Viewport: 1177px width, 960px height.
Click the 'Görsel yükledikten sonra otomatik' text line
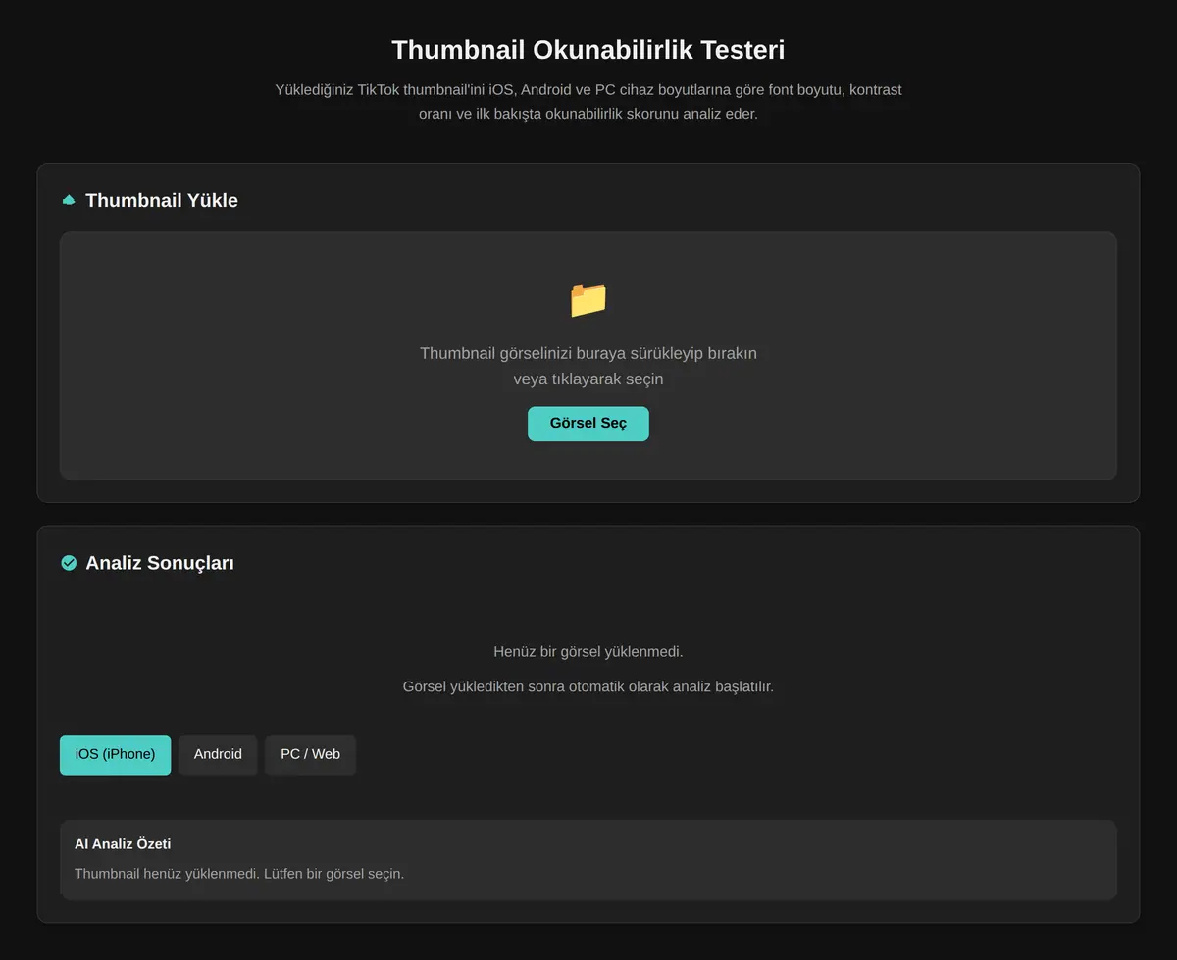588,686
